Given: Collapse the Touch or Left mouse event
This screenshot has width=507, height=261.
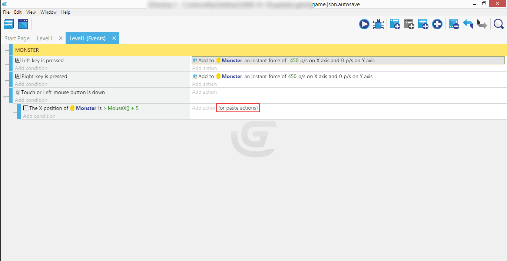Looking at the screenshot, I should 5,97.
